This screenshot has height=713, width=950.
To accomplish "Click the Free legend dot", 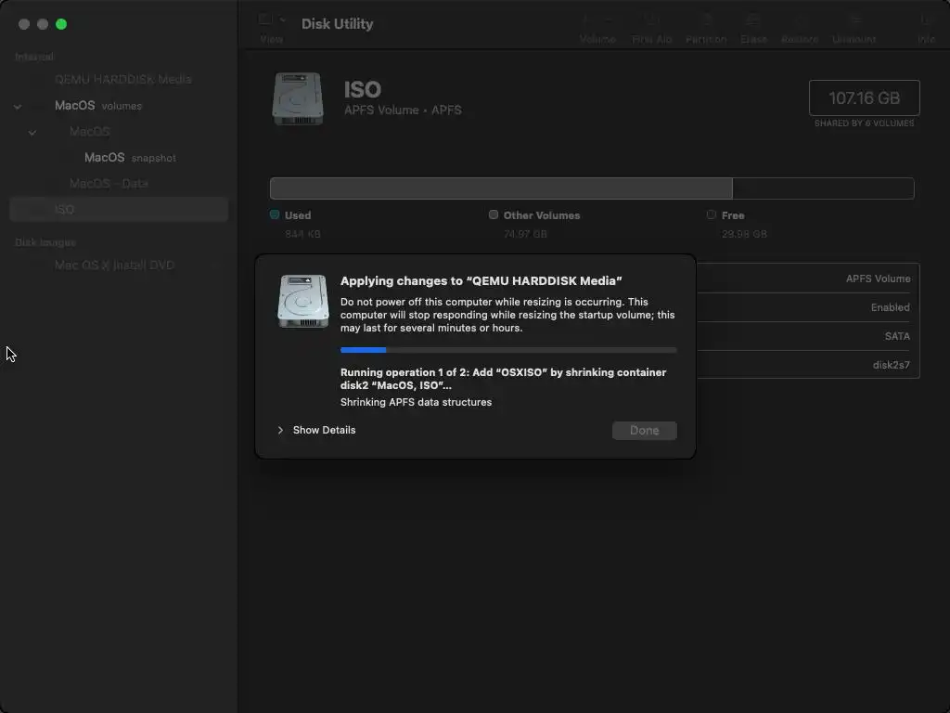I will 712,214.
